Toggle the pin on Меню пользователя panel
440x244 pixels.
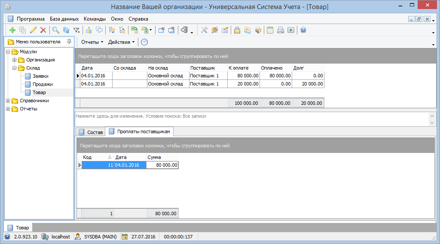(x=69, y=42)
